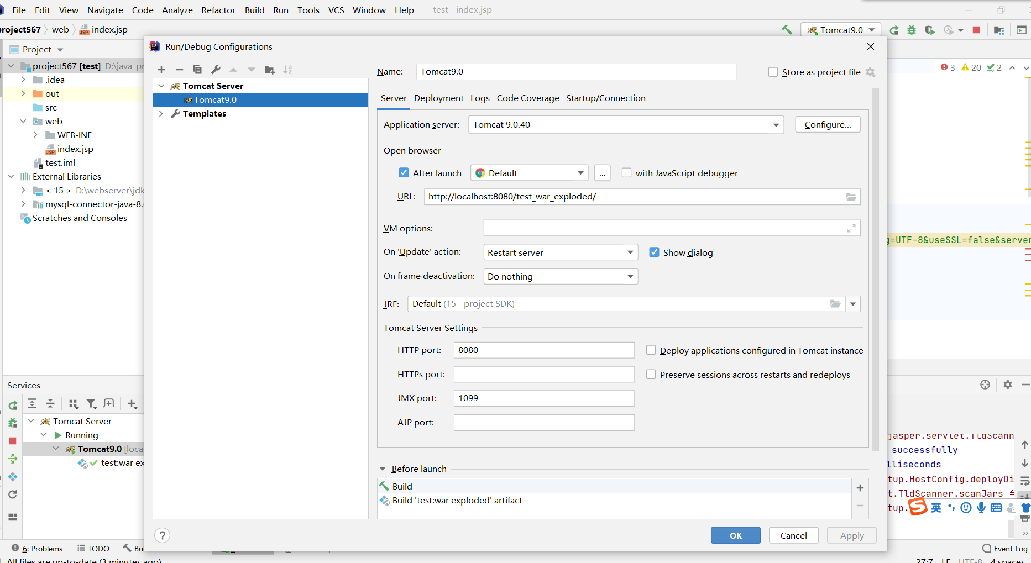
Task: Enable Preserve sessions across restarts checkbox
Action: [x=651, y=375]
